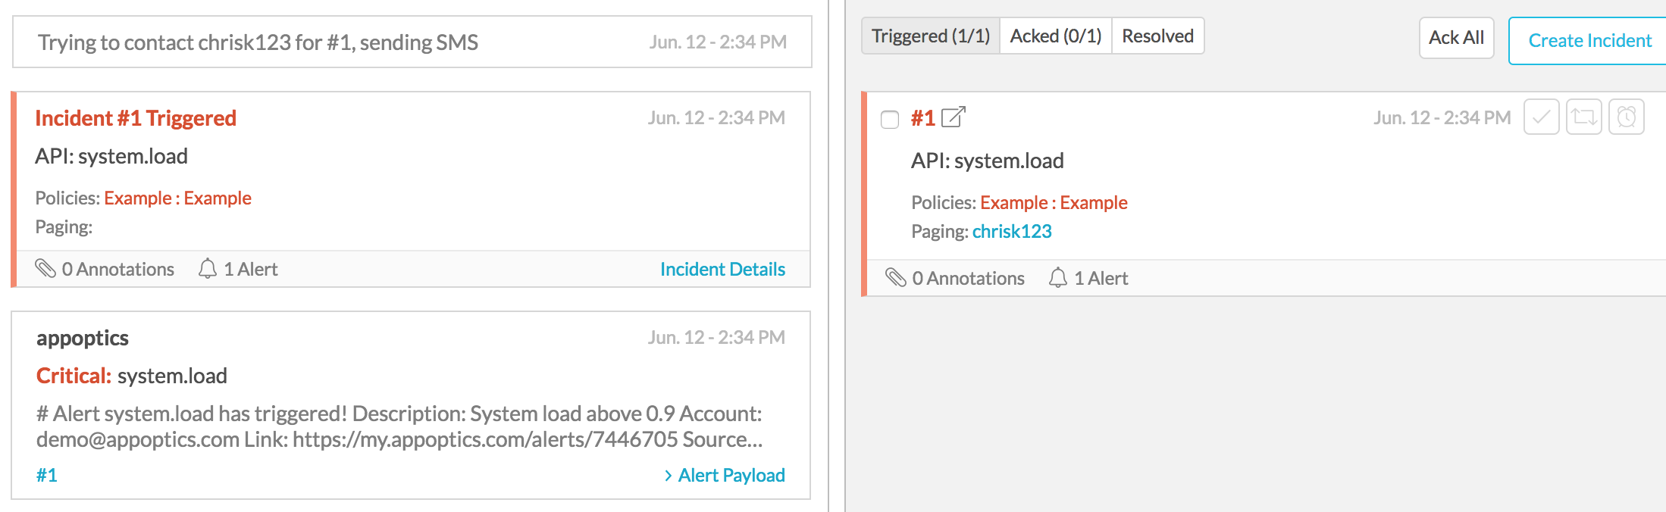Screen dimensions: 1666x512
Task: Check the checkbox for incident #1
Action: point(890,120)
